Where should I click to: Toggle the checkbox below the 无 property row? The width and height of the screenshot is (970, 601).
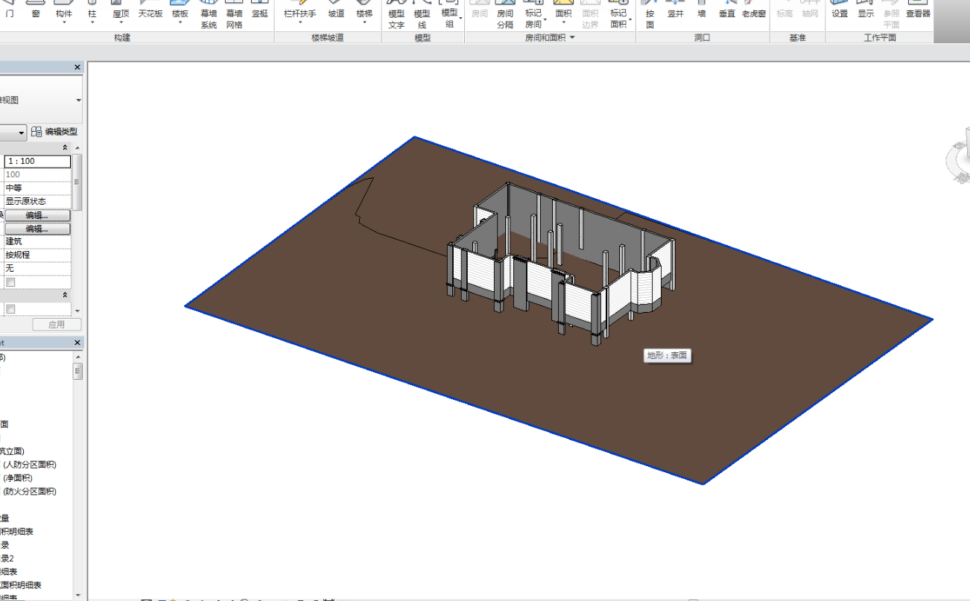10,282
